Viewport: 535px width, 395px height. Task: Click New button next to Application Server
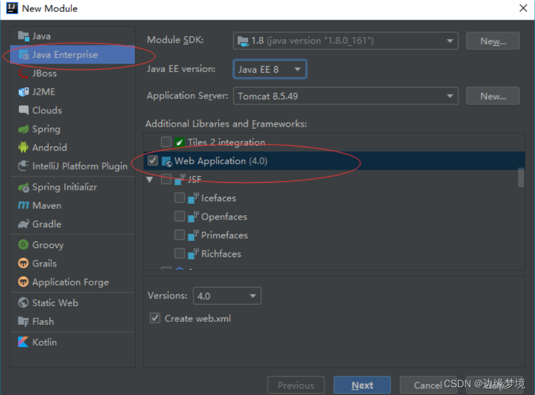(493, 96)
